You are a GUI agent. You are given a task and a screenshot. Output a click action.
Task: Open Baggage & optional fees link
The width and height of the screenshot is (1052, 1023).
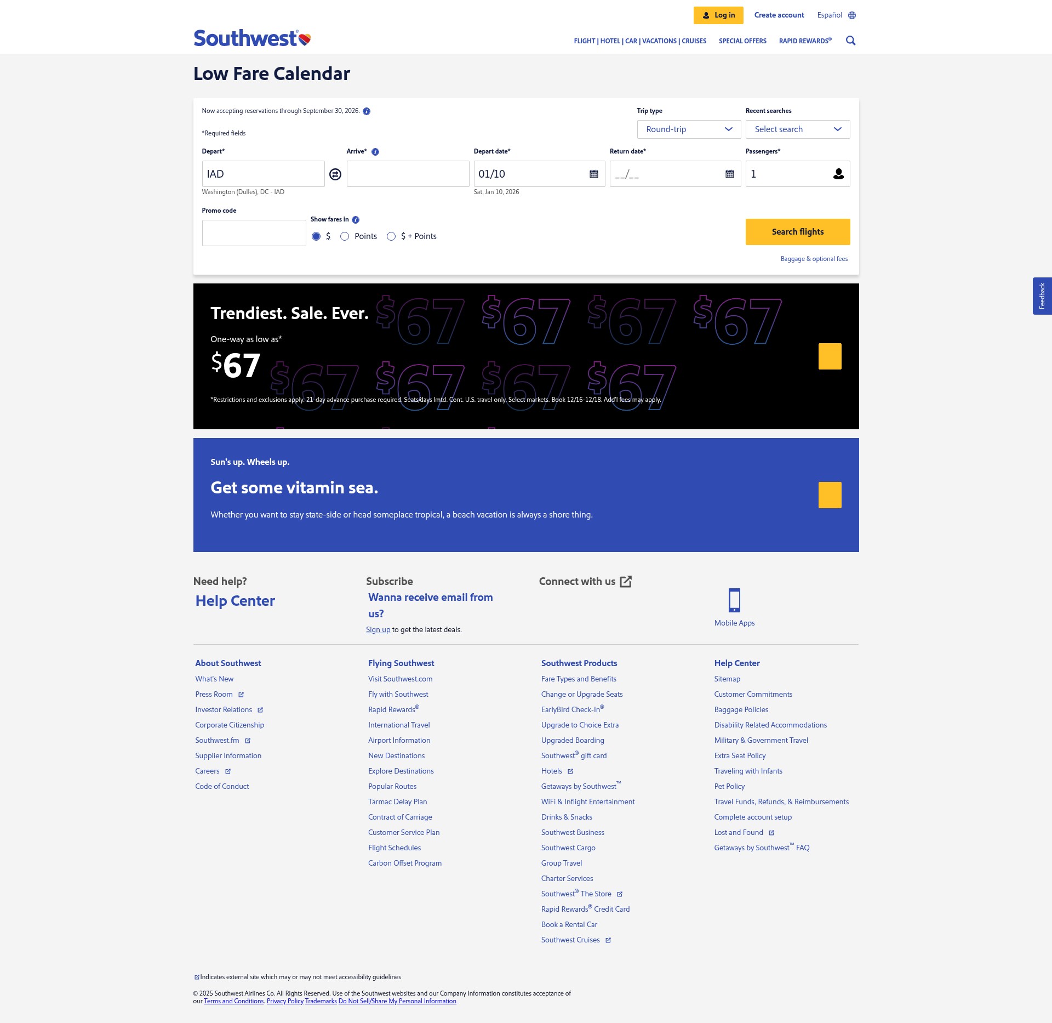coord(814,259)
